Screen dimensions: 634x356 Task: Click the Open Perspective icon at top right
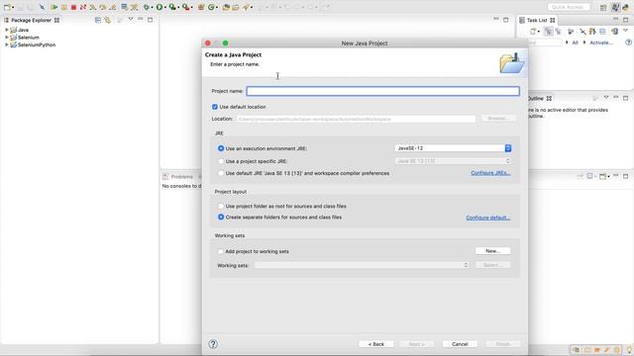point(603,7)
